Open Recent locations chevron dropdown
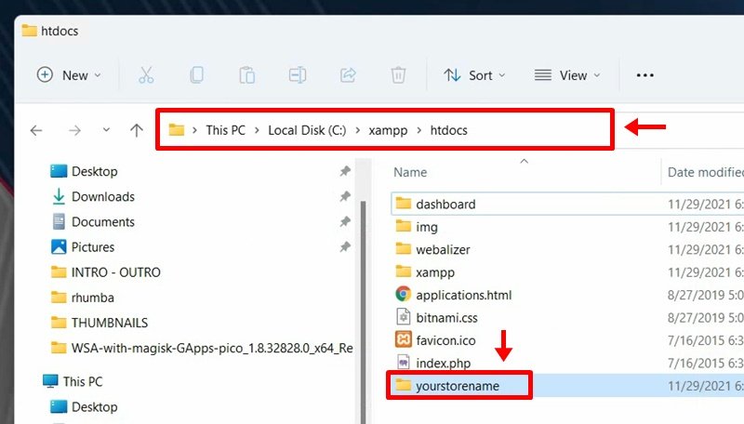 (x=106, y=129)
